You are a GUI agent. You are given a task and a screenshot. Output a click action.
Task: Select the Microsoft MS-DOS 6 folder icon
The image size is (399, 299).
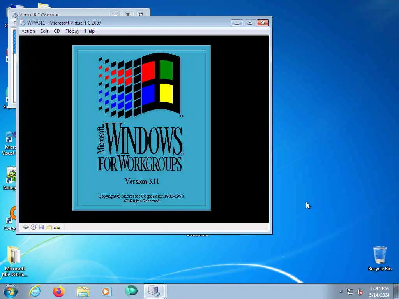15,262
